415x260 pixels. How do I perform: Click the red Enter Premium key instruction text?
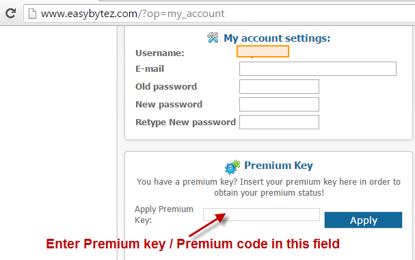[193, 244]
